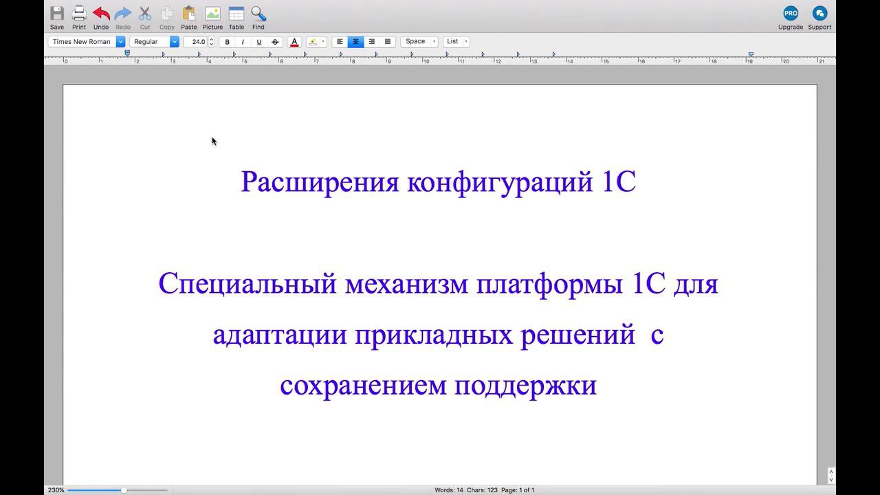Click the 230% zoom level text
The height and width of the screenshot is (495, 880).
(56, 490)
